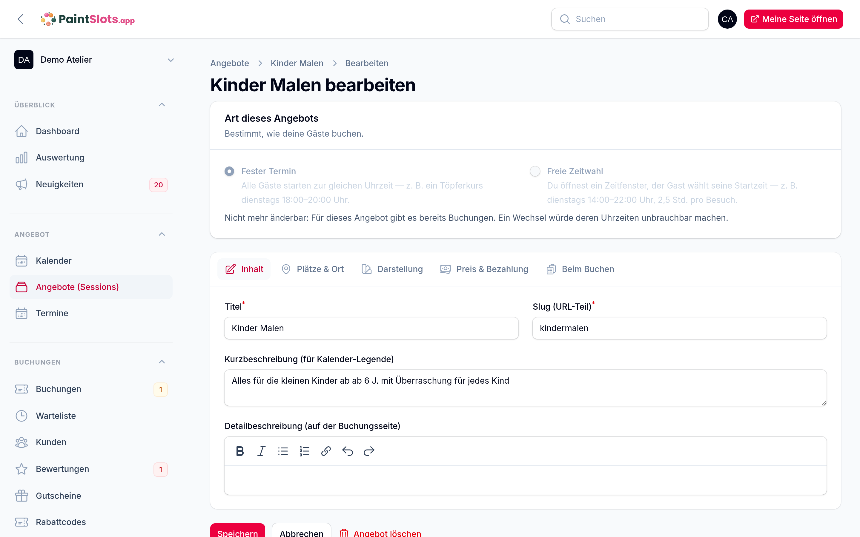Click the Gutscheine gift icon
Image resolution: width=860 pixels, height=537 pixels.
pos(21,496)
